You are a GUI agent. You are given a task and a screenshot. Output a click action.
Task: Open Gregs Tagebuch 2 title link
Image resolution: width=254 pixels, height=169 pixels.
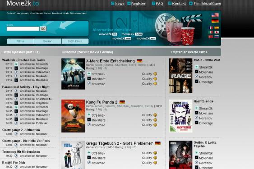tap(120, 143)
